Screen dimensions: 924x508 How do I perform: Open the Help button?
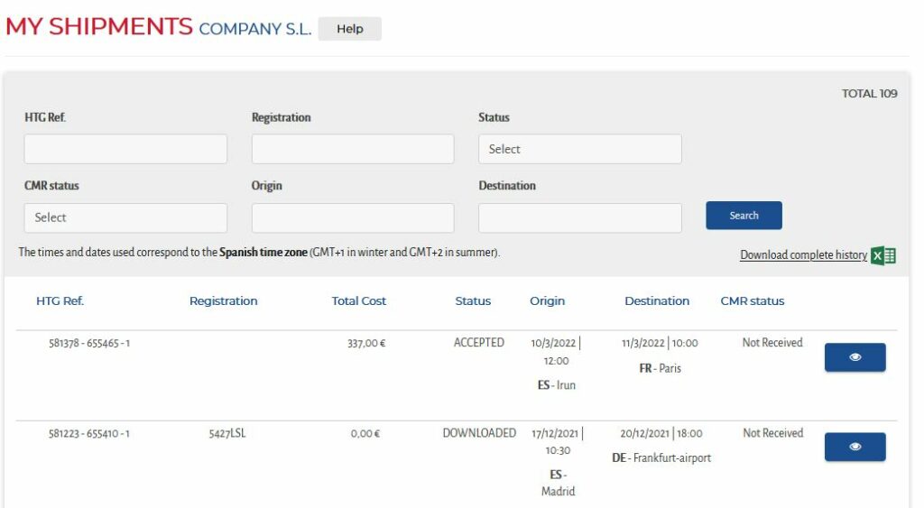pyautogui.click(x=350, y=29)
